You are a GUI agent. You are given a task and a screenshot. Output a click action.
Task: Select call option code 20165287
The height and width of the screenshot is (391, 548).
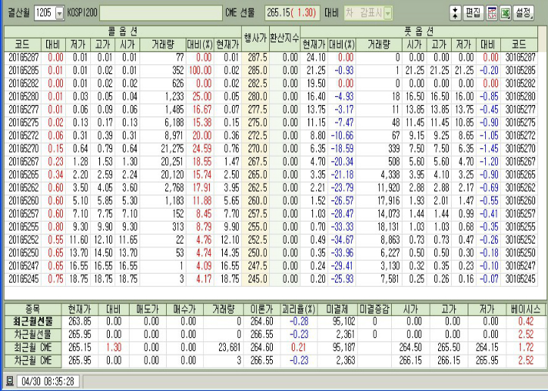pyautogui.click(x=22, y=57)
